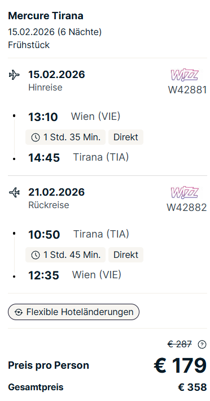Click the clock icon beside 1 Std. 45 Min.
This screenshot has width=210, height=401.
(x=35, y=255)
